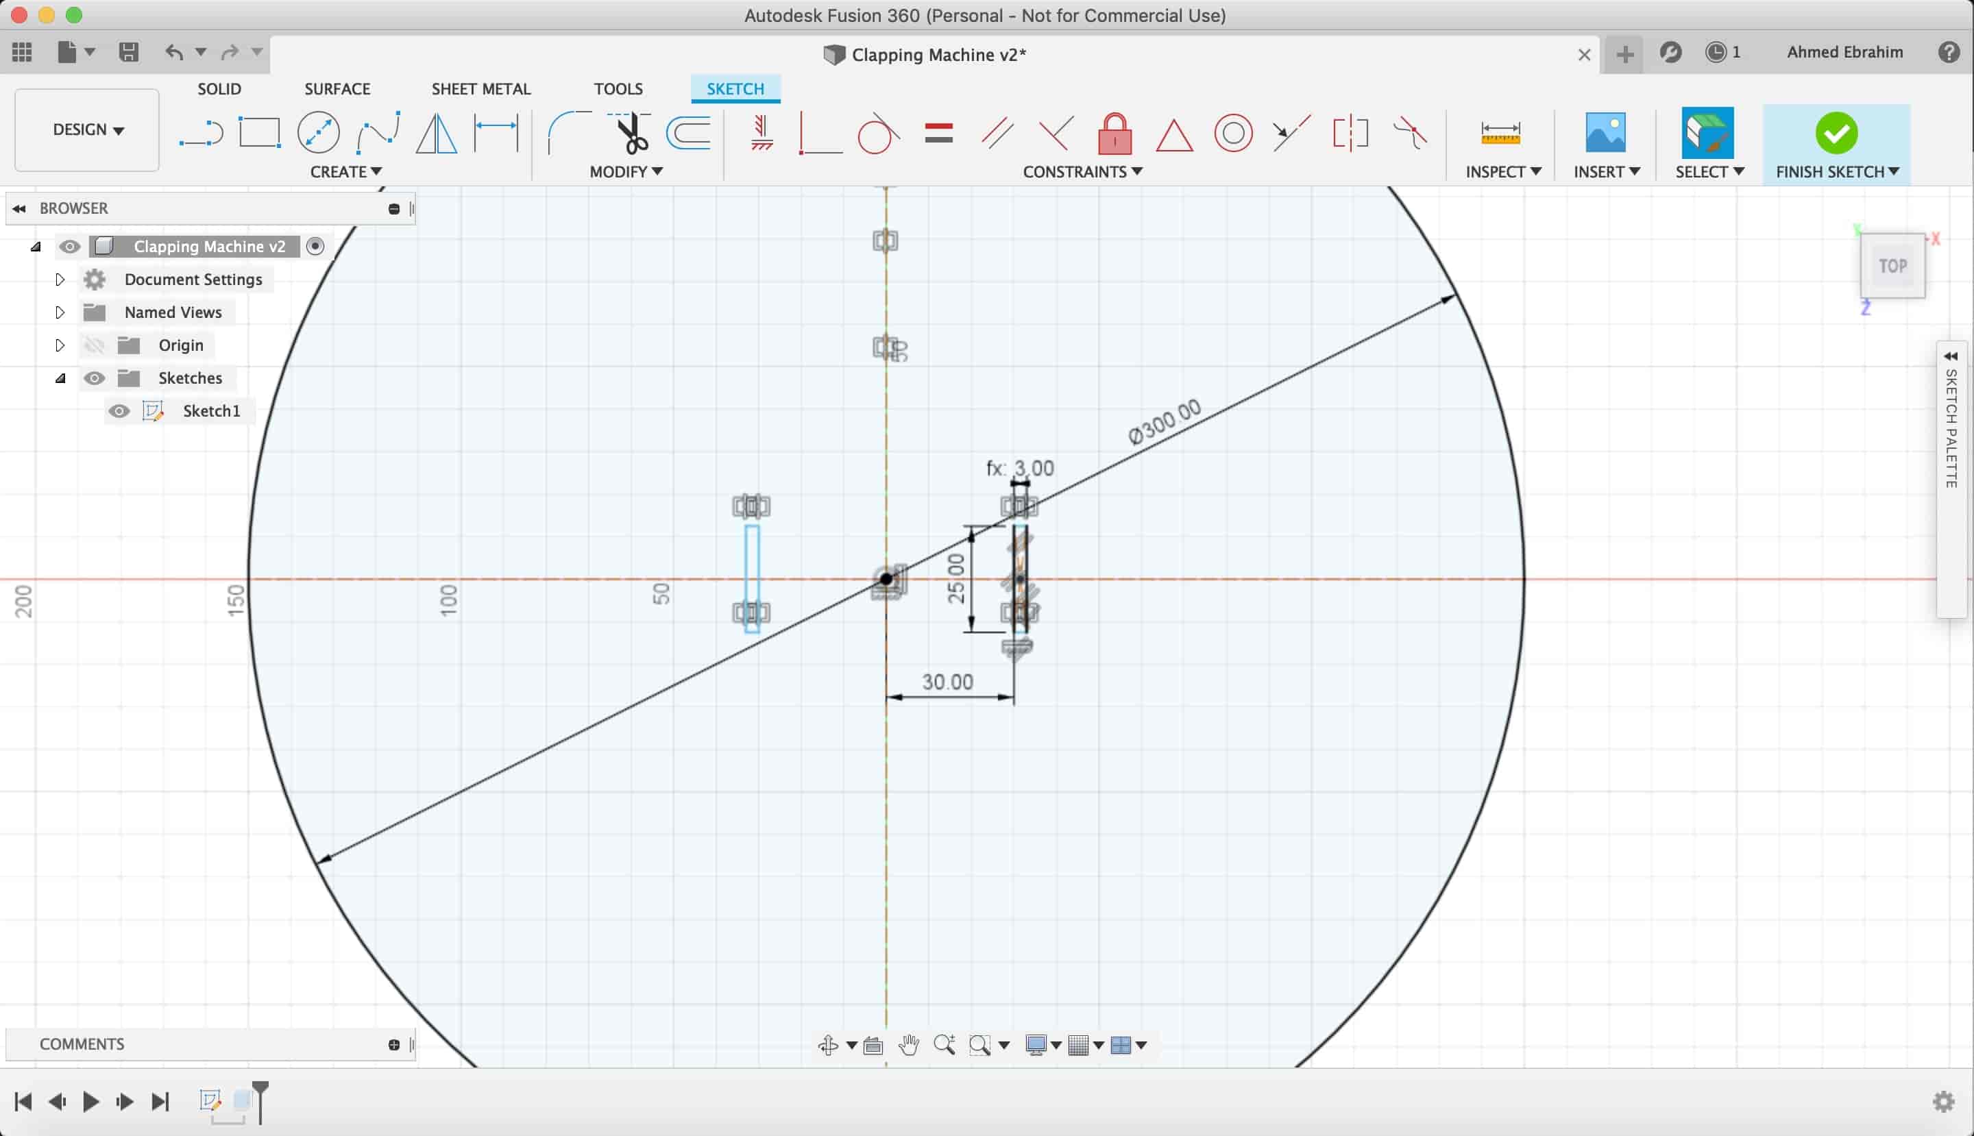
Task: Open a new design tab with plus
Action: click(1624, 54)
